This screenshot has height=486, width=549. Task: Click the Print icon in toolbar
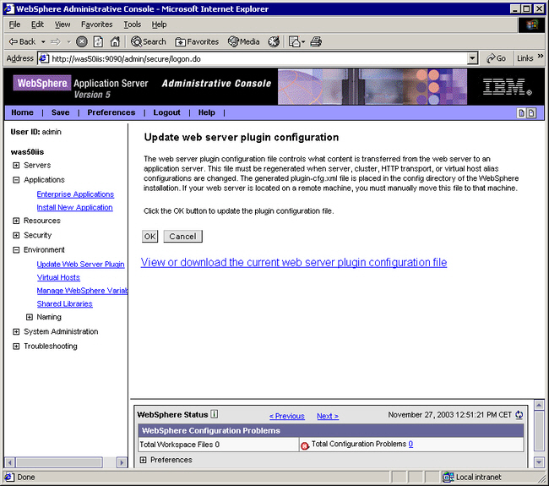[x=316, y=41]
